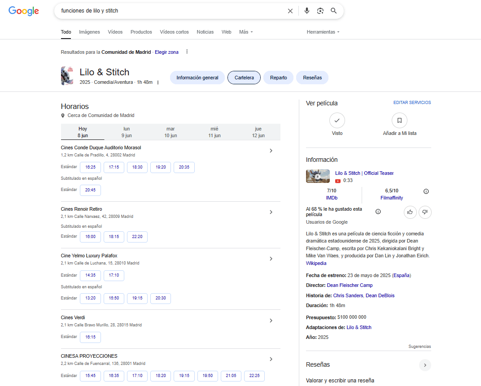Open the Más dropdown menu
This screenshot has width=481, height=386.
[246, 32]
